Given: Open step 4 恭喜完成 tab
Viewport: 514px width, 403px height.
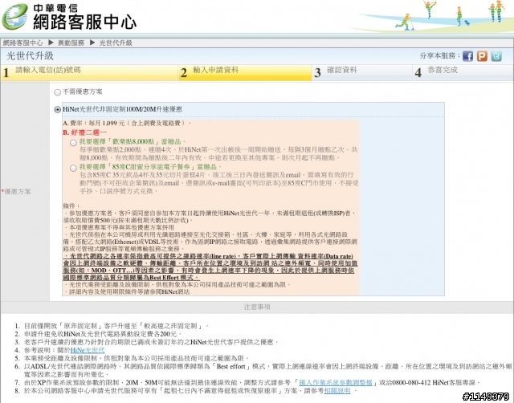Looking at the screenshot, I should click(463, 72).
